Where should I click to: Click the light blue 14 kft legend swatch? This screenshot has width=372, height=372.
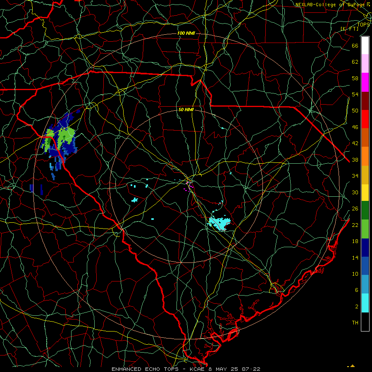[x=365, y=284]
